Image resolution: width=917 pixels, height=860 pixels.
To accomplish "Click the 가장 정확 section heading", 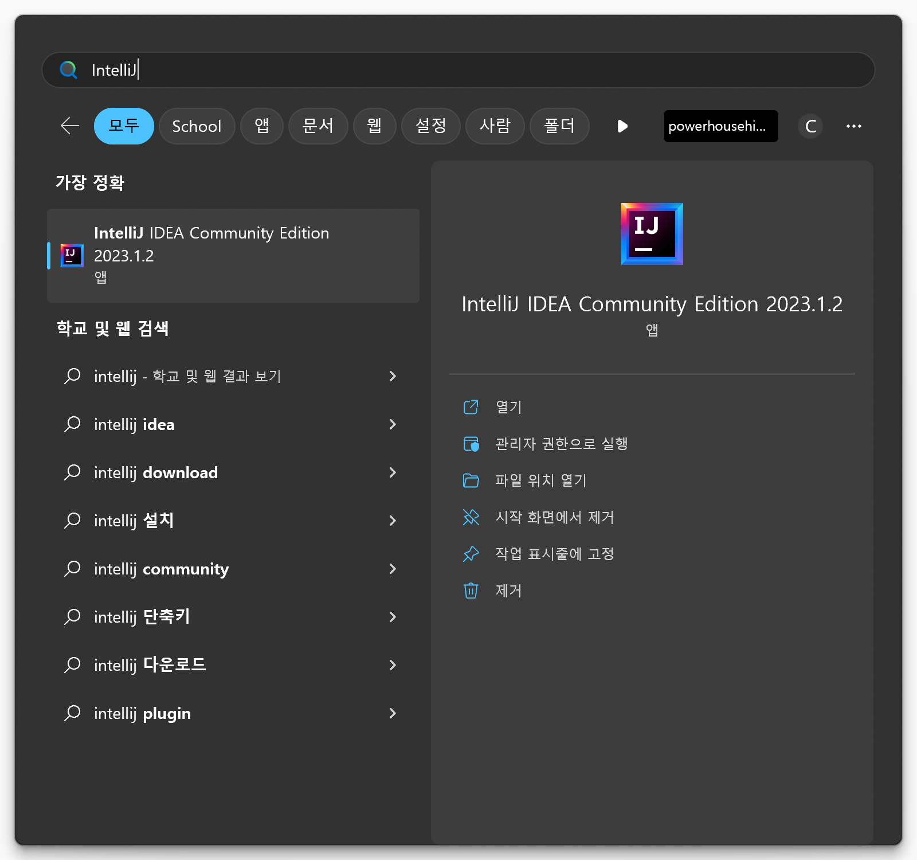I will point(90,182).
